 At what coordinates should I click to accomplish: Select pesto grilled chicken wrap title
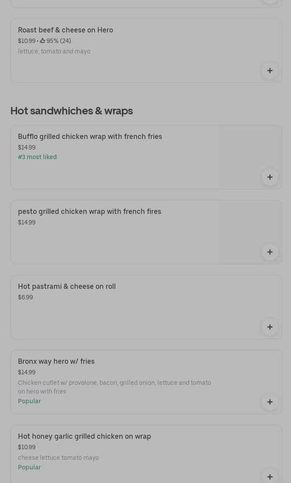89,212
